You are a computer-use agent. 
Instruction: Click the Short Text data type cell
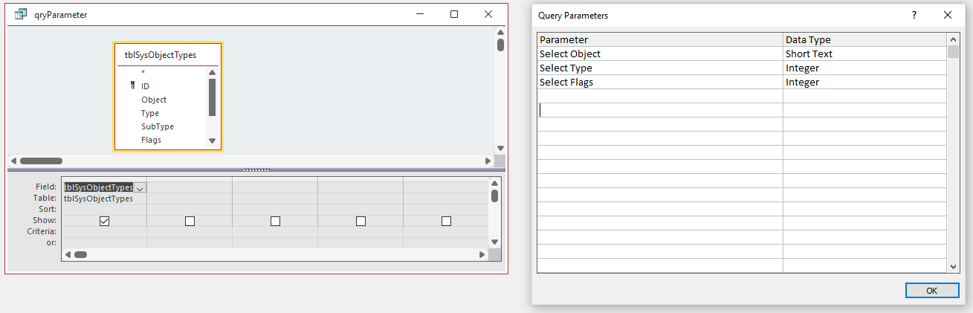click(x=865, y=54)
